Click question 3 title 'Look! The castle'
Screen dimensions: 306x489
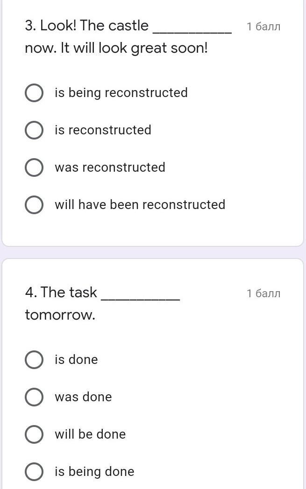(87, 26)
